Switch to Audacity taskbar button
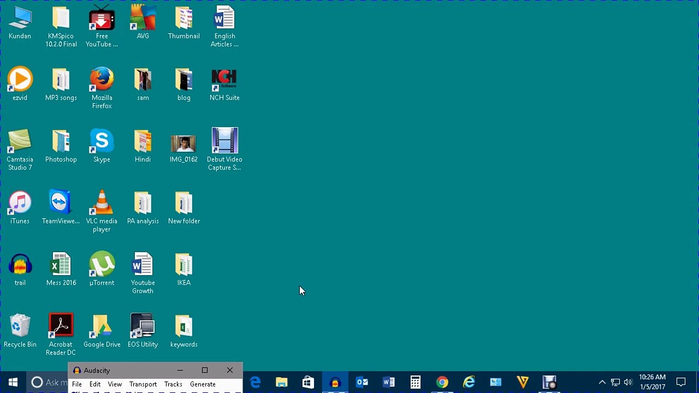The height and width of the screenshot is (393, 699). pyautogui.click(x=335, y=382)
